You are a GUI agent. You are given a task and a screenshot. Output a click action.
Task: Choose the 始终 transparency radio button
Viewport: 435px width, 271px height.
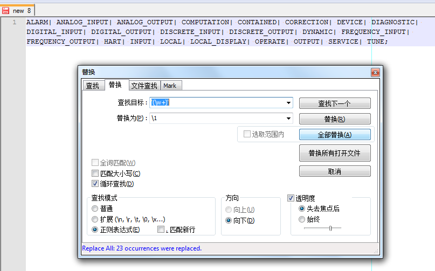click(301, 219)
